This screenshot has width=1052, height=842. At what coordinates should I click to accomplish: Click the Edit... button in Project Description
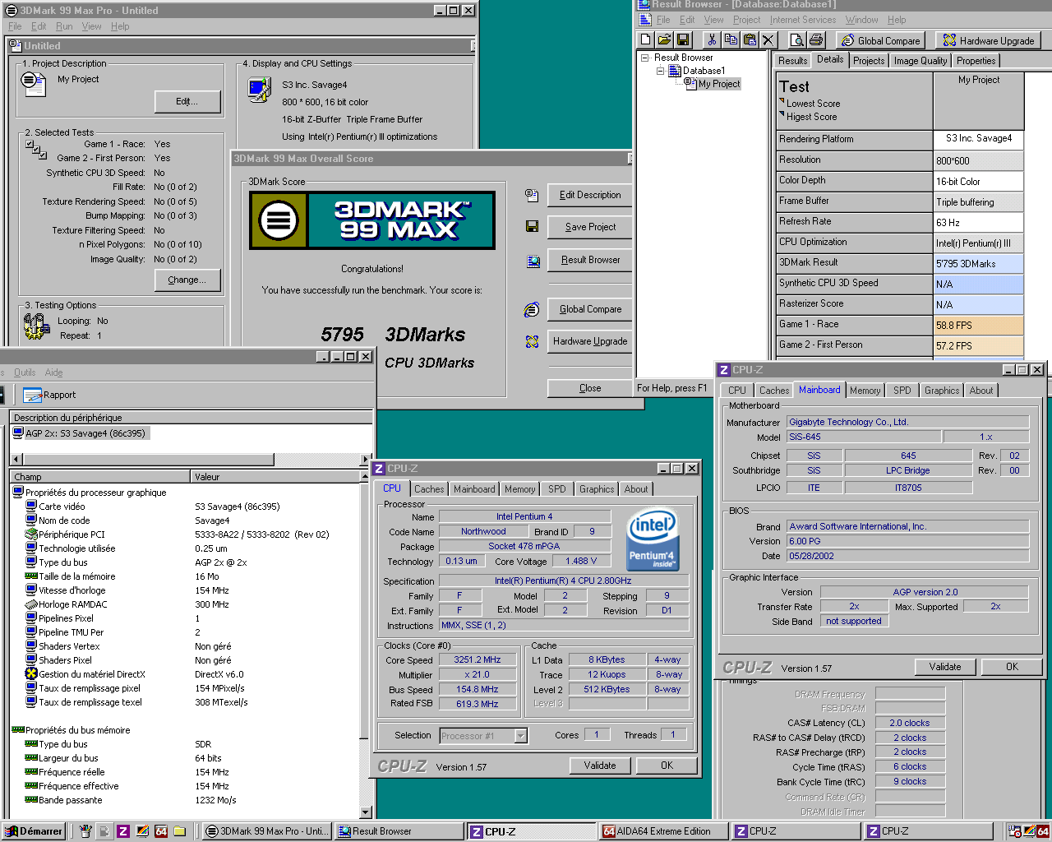[x=187, y=101]
